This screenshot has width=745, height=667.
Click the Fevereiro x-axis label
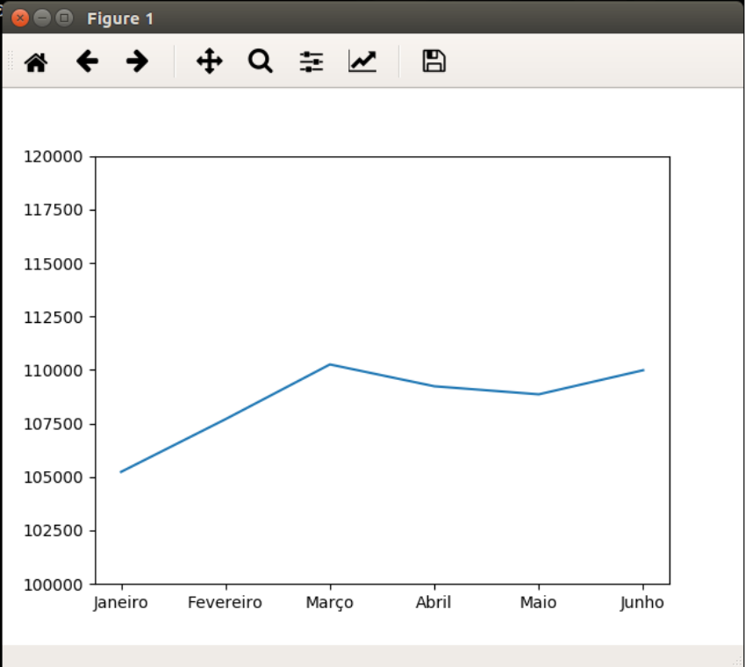[x=225, y=603]
